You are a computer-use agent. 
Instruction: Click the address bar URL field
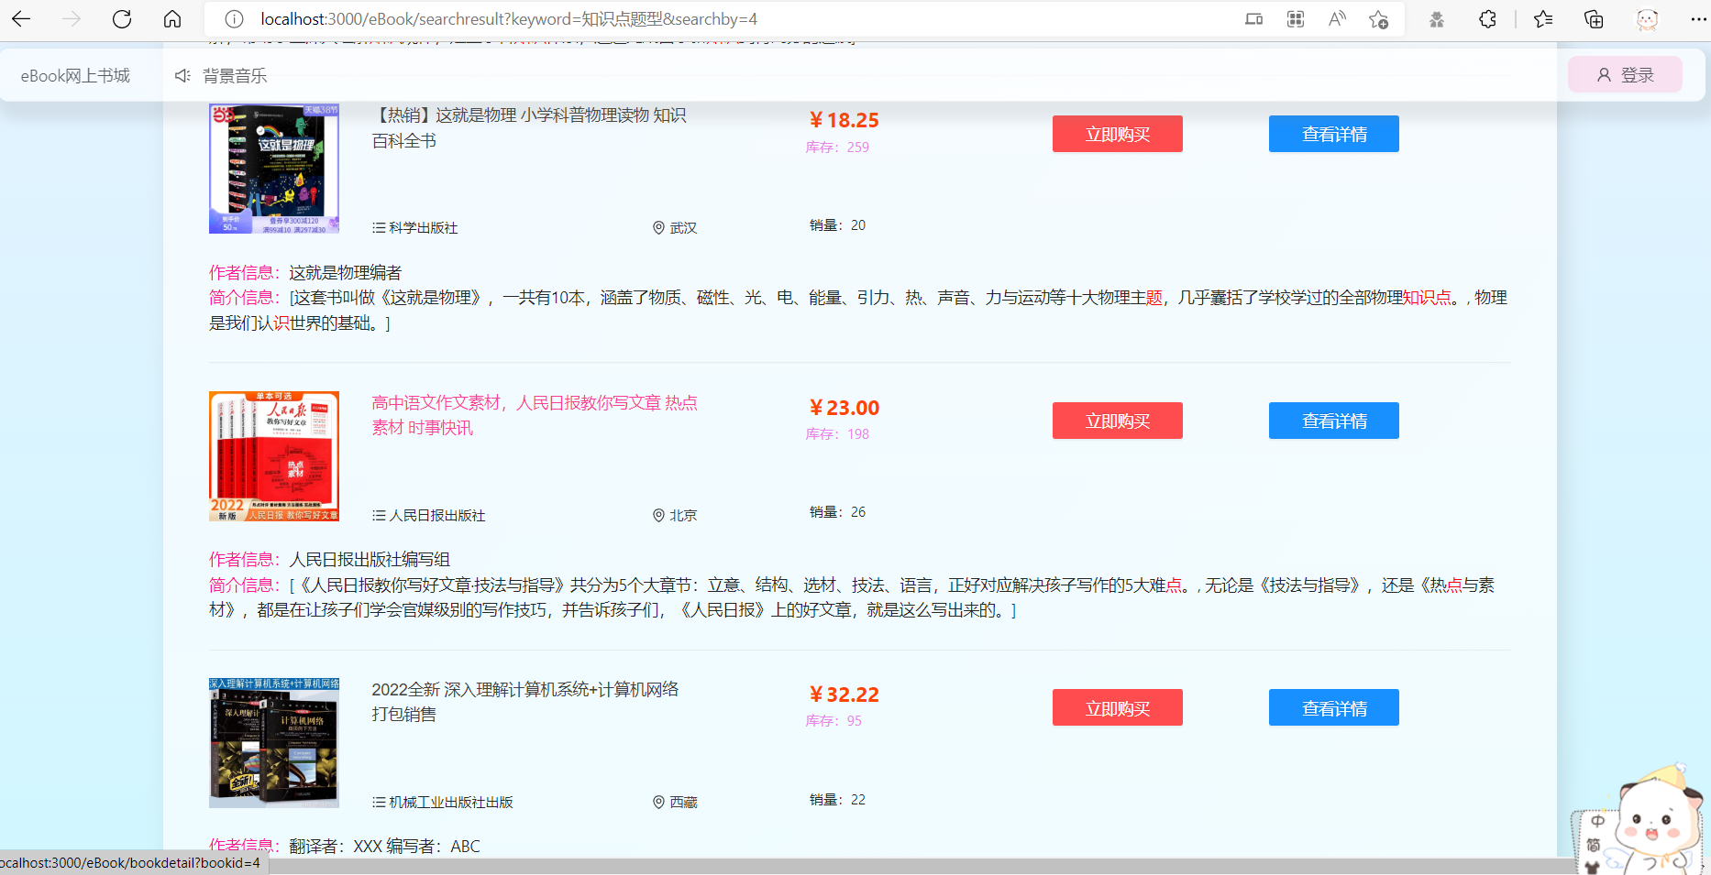pos(642,19)
